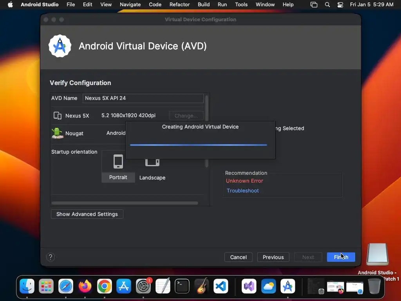The image size is (401, 301).
Task: Open the Trash in the dock
Action: pos(374,286)
